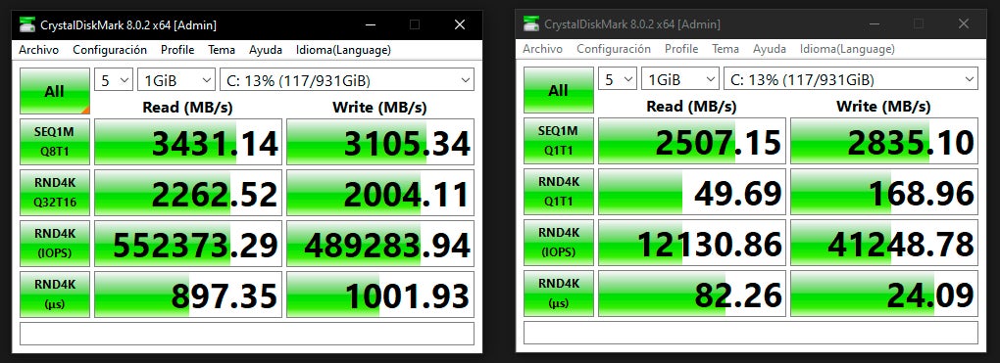Screen dimensions: 1000x363
Task: Start SEQ1M Q8T1 test
Action: pos(55,142)
